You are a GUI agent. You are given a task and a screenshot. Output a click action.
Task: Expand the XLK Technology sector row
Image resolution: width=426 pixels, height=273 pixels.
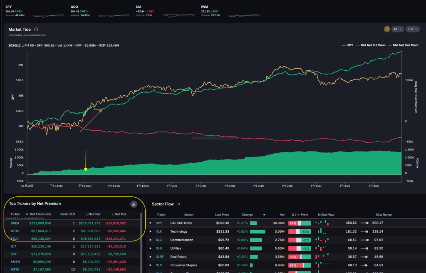pos(151,231)
